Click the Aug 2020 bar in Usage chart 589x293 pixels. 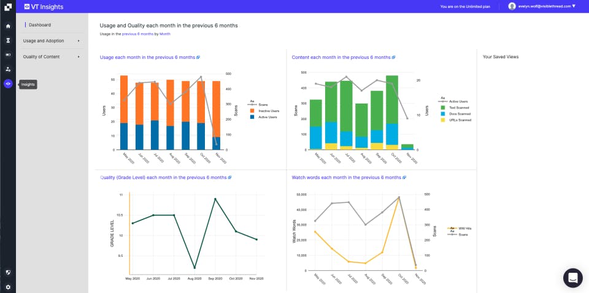[x=170, y=115]
